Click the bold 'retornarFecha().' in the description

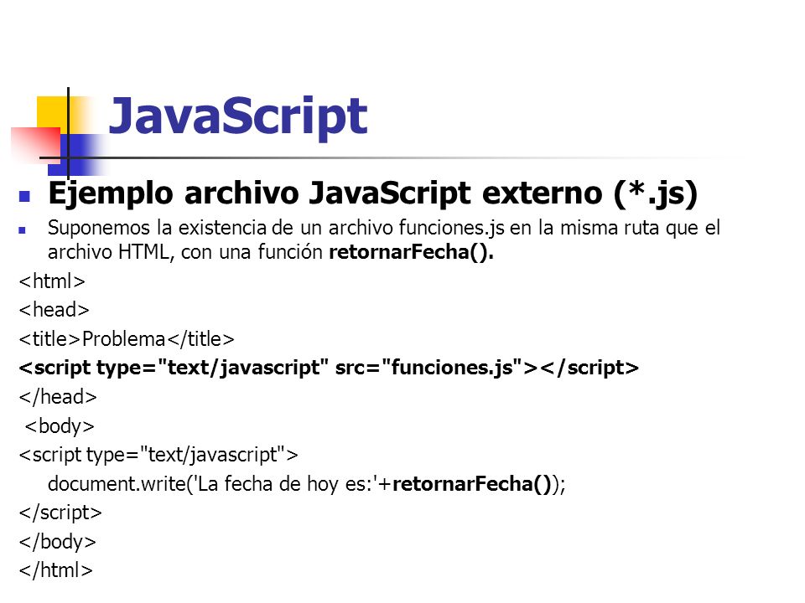click(x=411, y=252)
